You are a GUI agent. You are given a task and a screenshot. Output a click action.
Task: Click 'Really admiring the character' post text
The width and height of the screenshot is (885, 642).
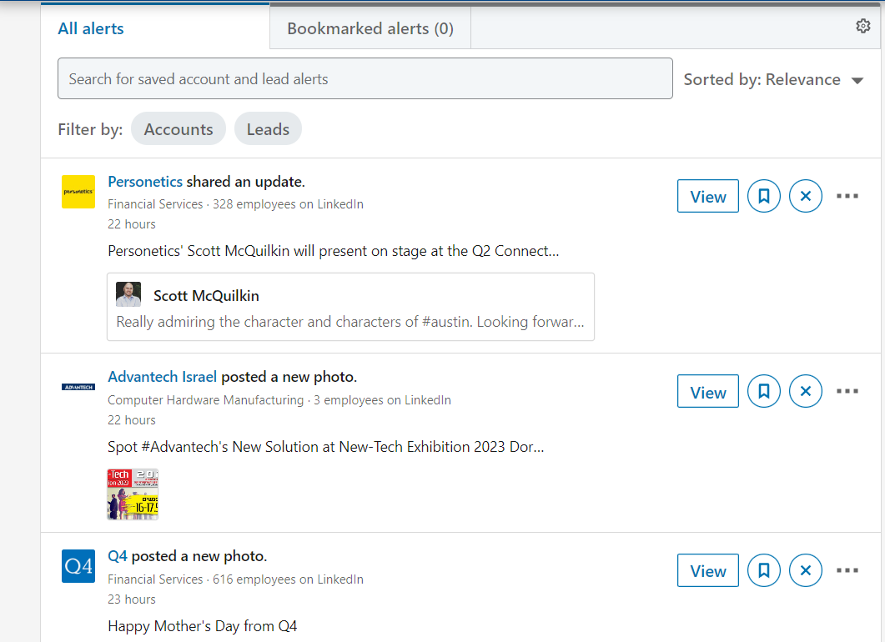click(x=350, y=322)
